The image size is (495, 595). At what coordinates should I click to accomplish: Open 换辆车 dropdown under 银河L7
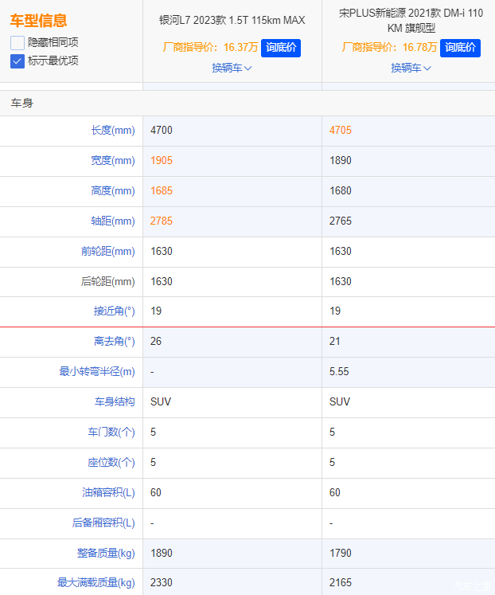[x=232, y=68]
